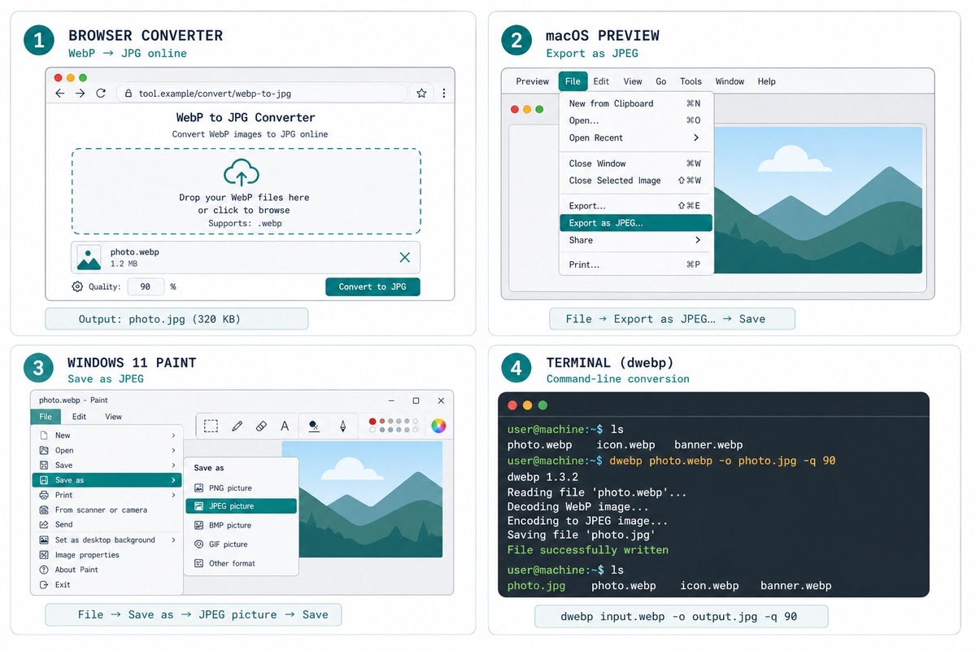Choose Export… in Preview's File menu
The height and width of the screenshot is (651, 976).
pos(636,206)
